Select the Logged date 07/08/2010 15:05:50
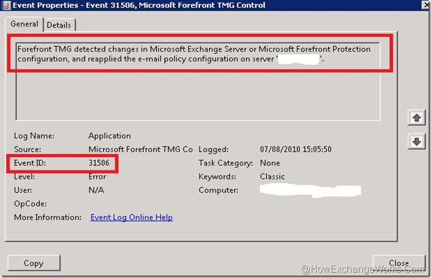Viewport: 431px width, 278px height. [296, 150]
